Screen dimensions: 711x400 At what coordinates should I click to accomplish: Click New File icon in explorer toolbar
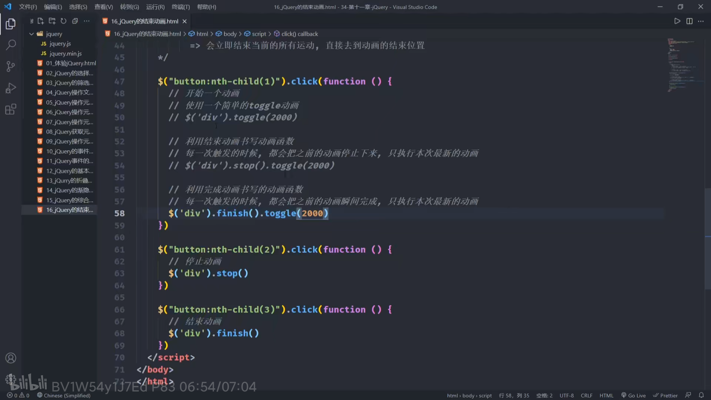tap(41, 21)
